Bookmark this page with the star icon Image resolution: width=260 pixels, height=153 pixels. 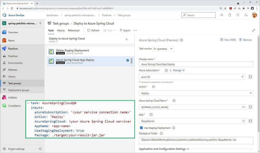225,8
